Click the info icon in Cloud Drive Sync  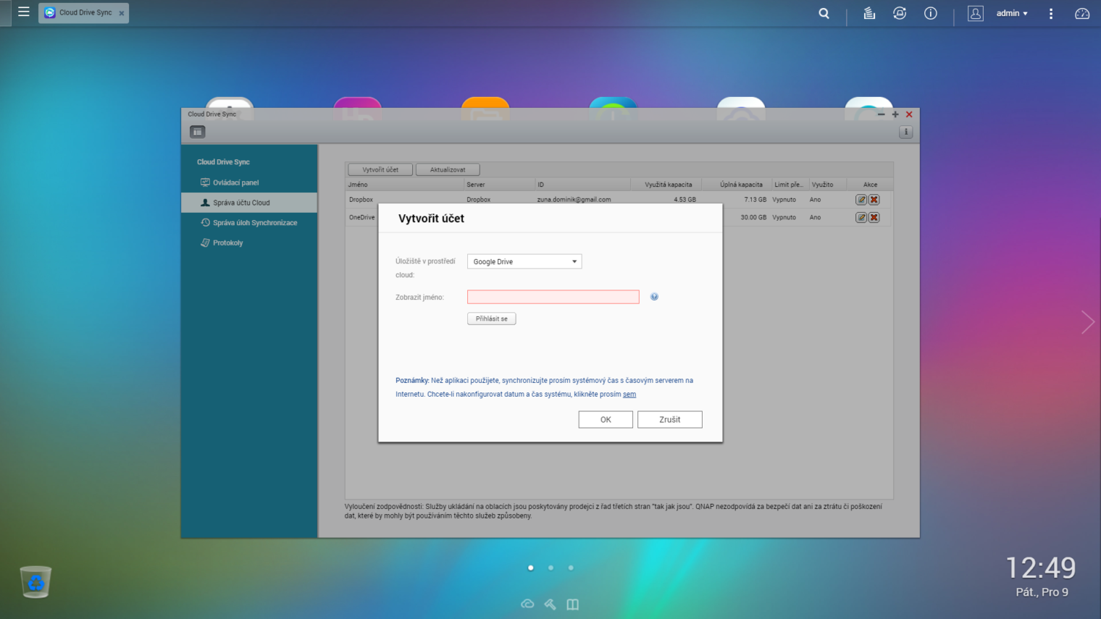tap(905, 132)
